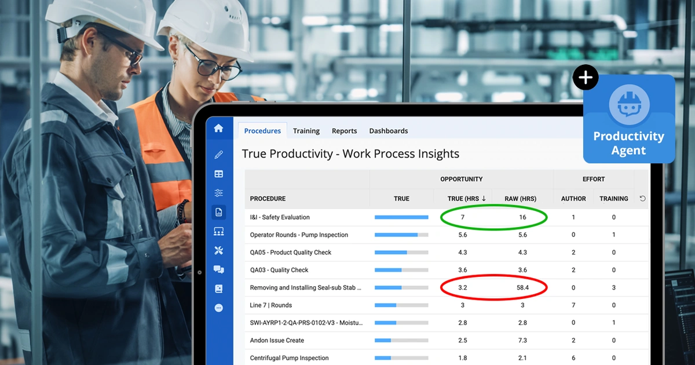Sort by the PROCEDURE column header
The height and width of the screenshot is (365, 695).
tap(268, 199)
